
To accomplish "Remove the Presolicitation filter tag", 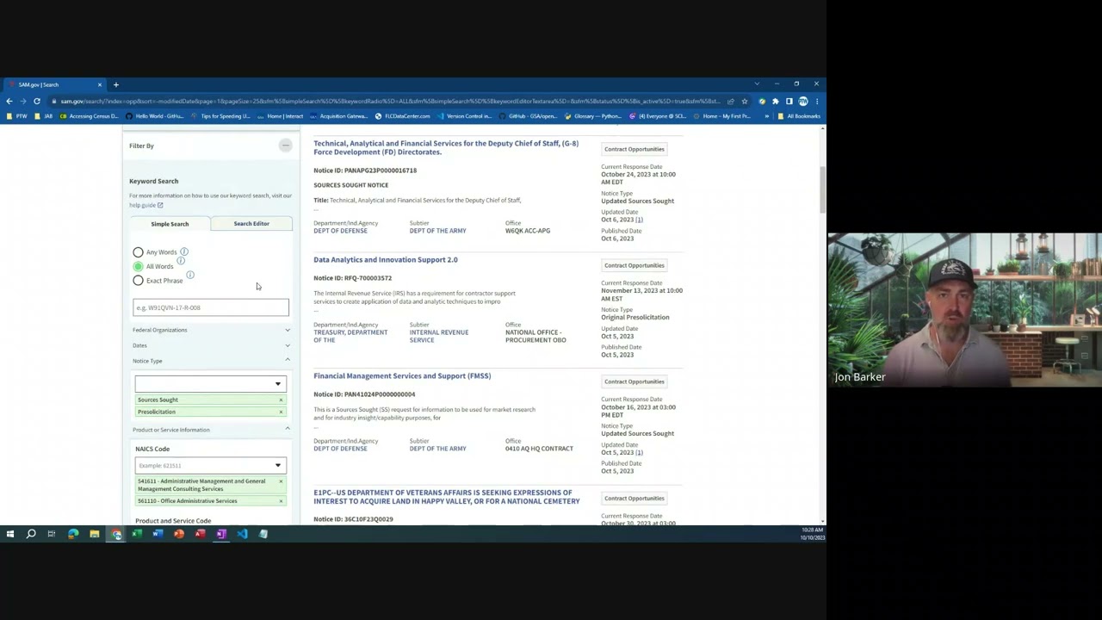I will [281, 412].
